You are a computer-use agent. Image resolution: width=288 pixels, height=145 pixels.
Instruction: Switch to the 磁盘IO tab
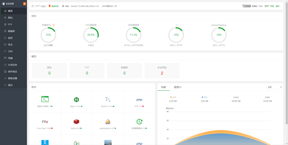tap(178, 87)
